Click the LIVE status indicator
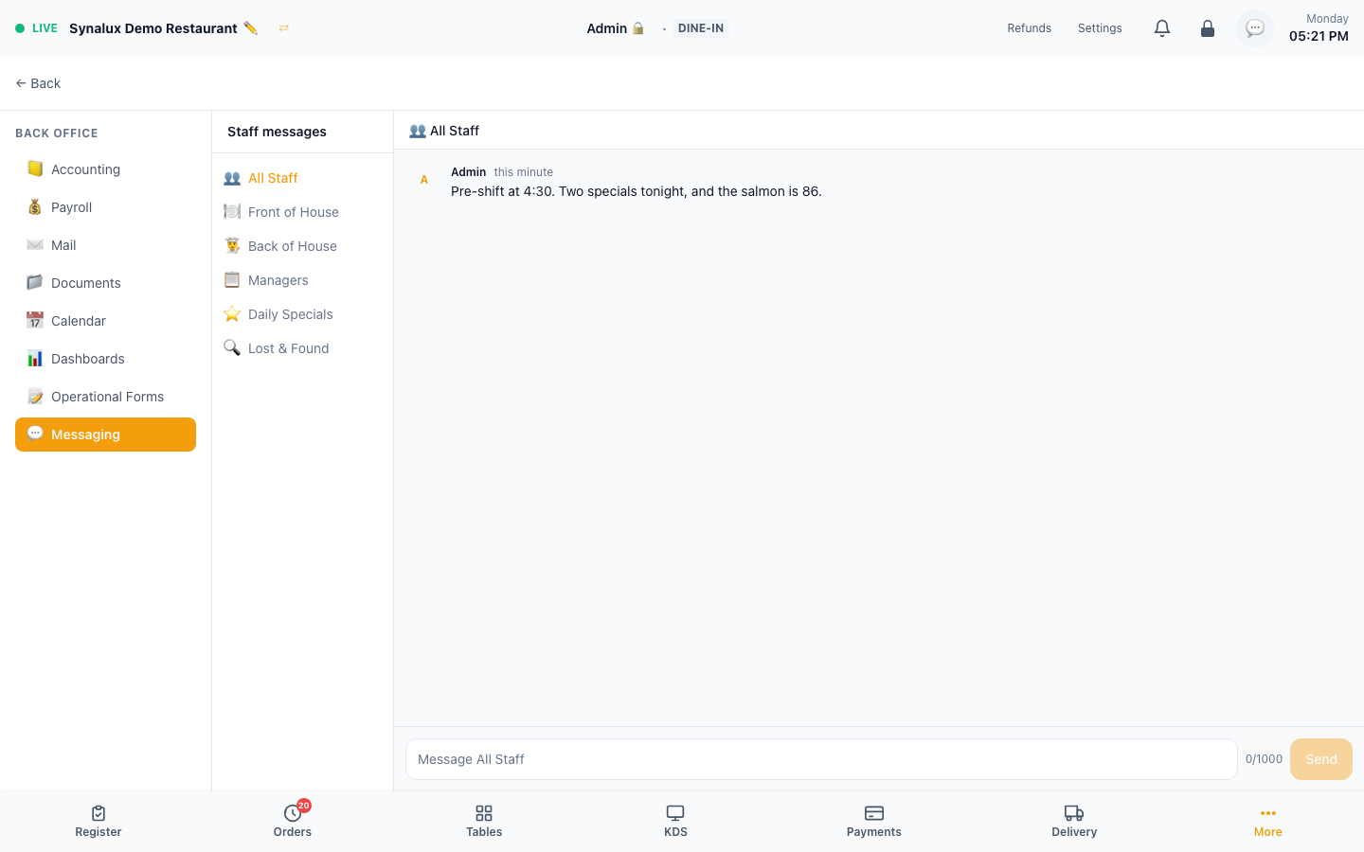Image resolution: width=1364 pixels, height=852 pixels. tap(37, 28)
